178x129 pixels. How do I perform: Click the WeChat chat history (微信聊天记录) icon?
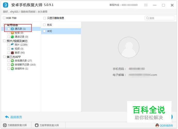(12, 65)
